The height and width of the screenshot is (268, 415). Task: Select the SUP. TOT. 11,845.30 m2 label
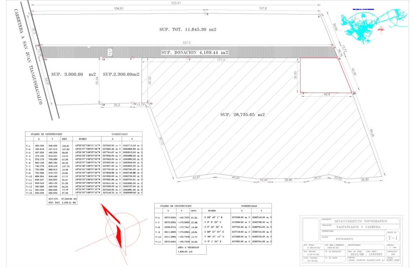188,30
